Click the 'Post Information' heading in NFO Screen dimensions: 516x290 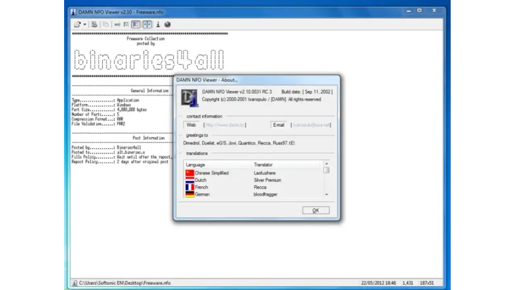pos(148,138)
